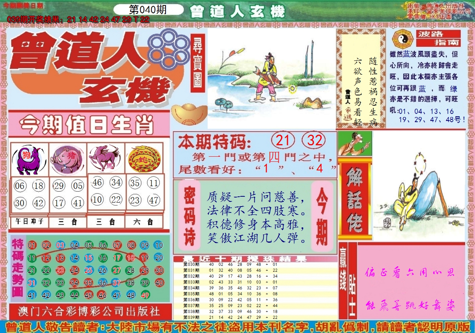
Task: Click the pig (猪) zodiac icon
Action: [x=67, y=159]
